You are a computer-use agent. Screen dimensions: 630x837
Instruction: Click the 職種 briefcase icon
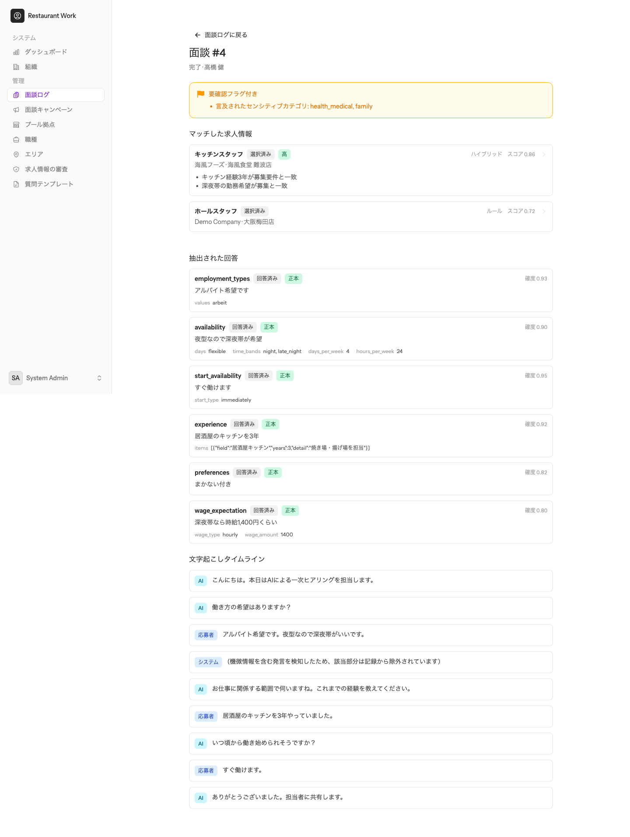pos(16,140)
